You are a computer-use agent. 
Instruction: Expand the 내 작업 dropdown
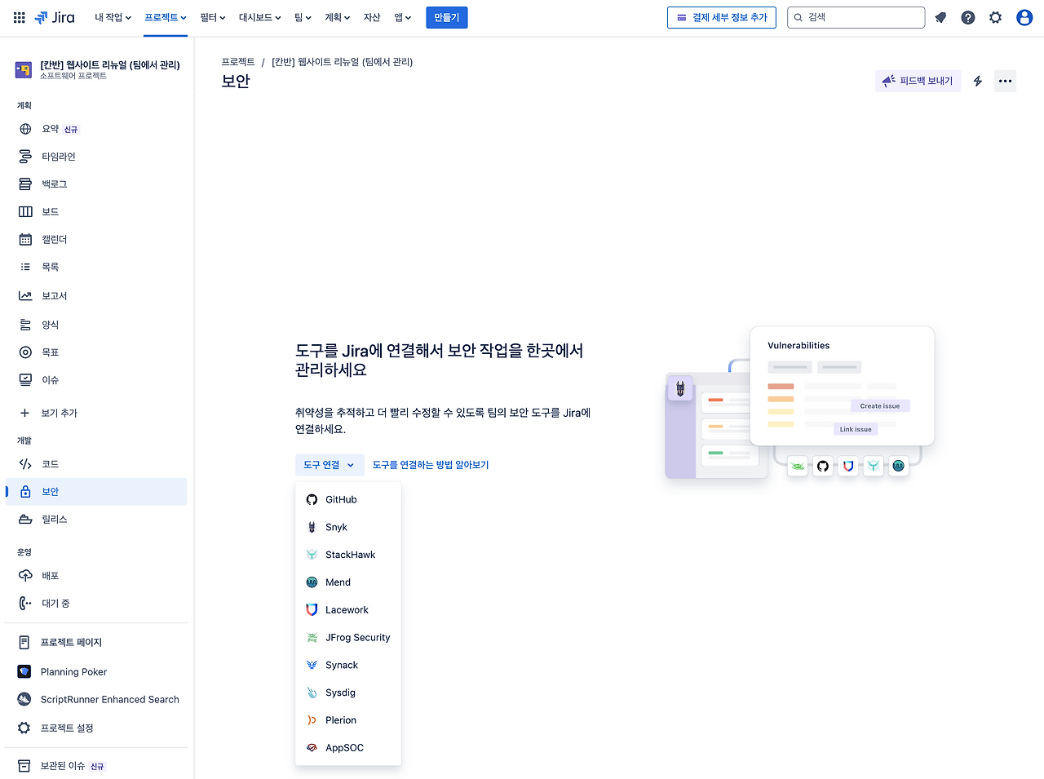[x=113, y=17]
